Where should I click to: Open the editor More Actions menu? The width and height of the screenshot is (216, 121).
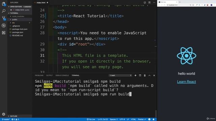click(x=154, y=3)
